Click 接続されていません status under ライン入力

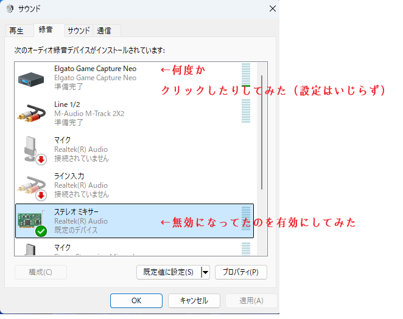82,194
